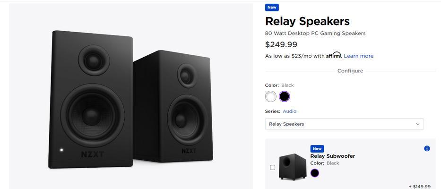Screen dimensions: 441x189
Task: Open the Affirm Learn more link
Action: coord(359,56)
